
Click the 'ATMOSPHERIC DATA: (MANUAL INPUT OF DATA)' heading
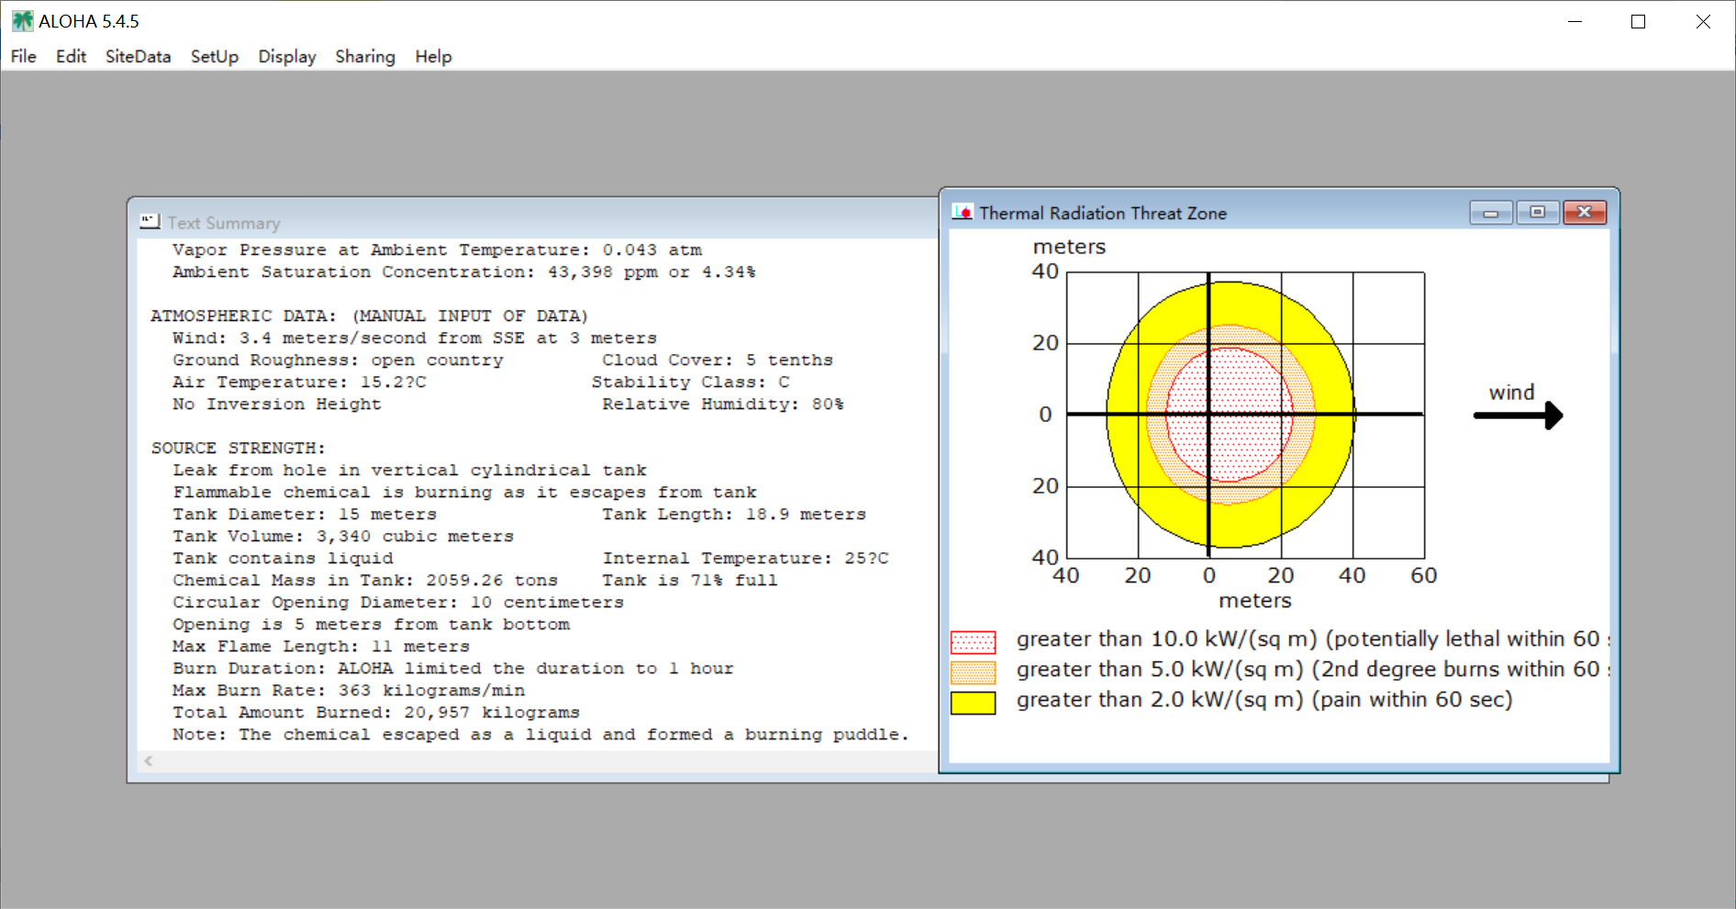pyautogui.click(x=369, y=316)
